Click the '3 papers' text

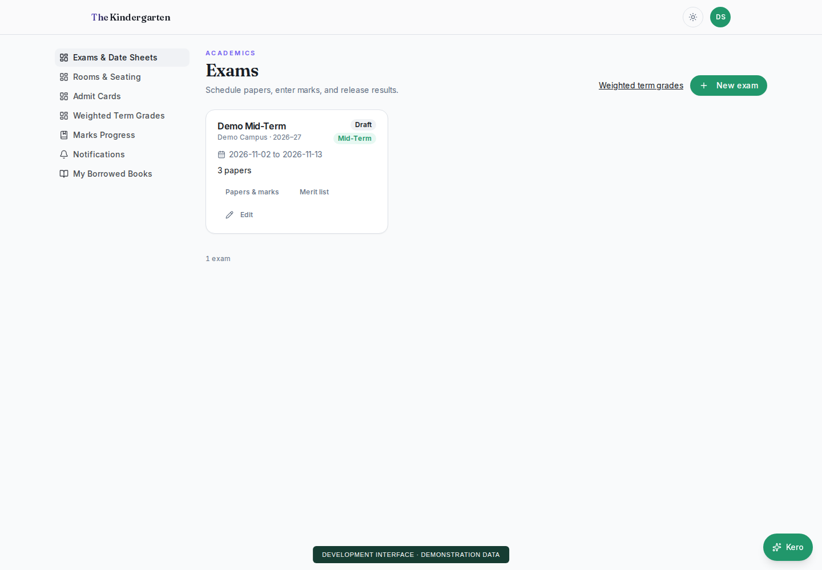[235, 170]
